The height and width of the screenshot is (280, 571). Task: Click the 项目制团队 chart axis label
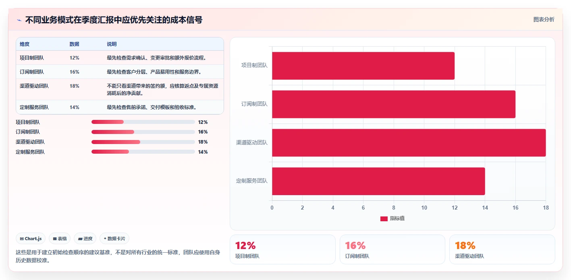[254, 65]
